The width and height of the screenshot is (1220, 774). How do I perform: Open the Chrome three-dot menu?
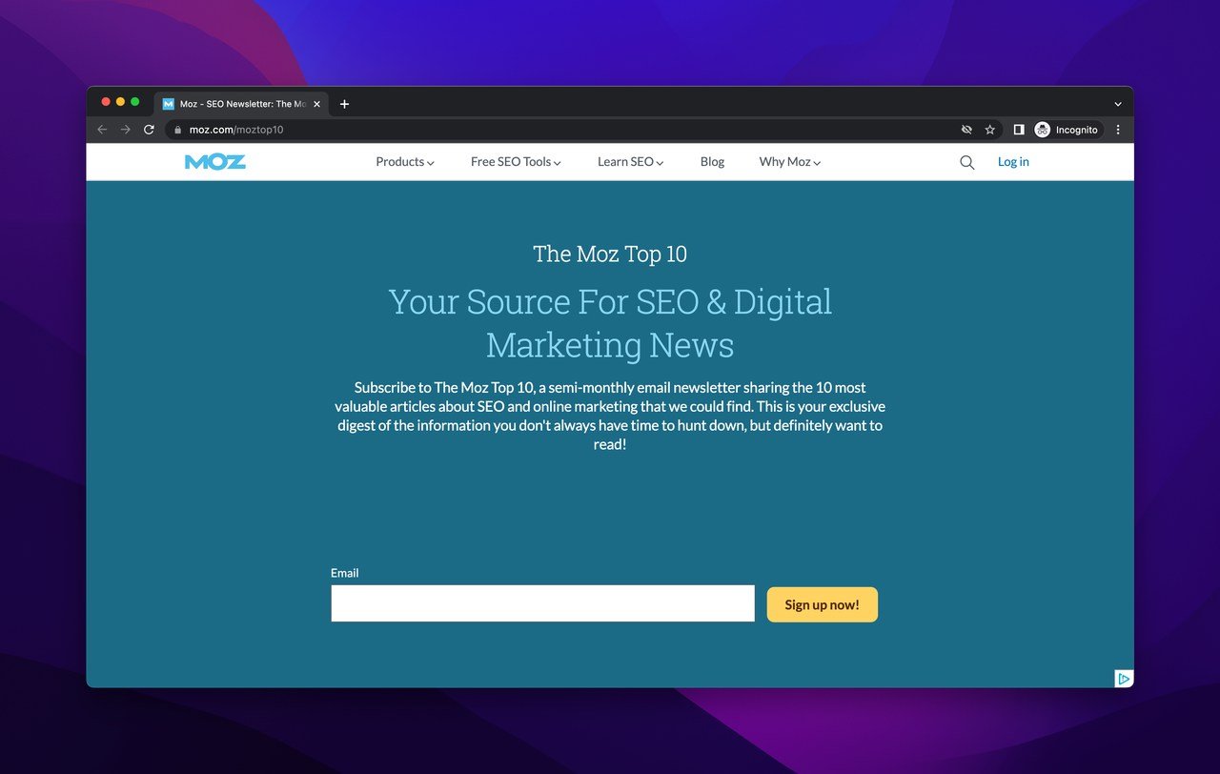coord(1118,130)
